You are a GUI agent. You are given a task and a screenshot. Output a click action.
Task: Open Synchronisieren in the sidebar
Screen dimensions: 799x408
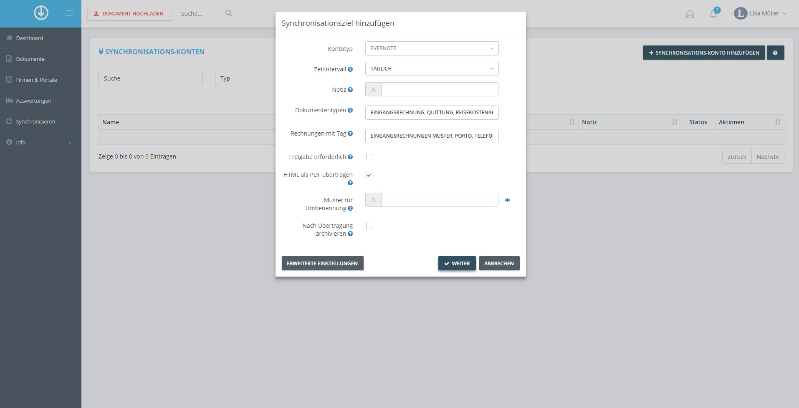40,121
